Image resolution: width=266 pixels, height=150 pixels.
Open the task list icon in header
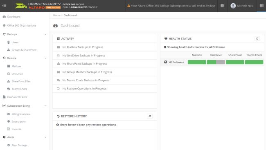222,6
